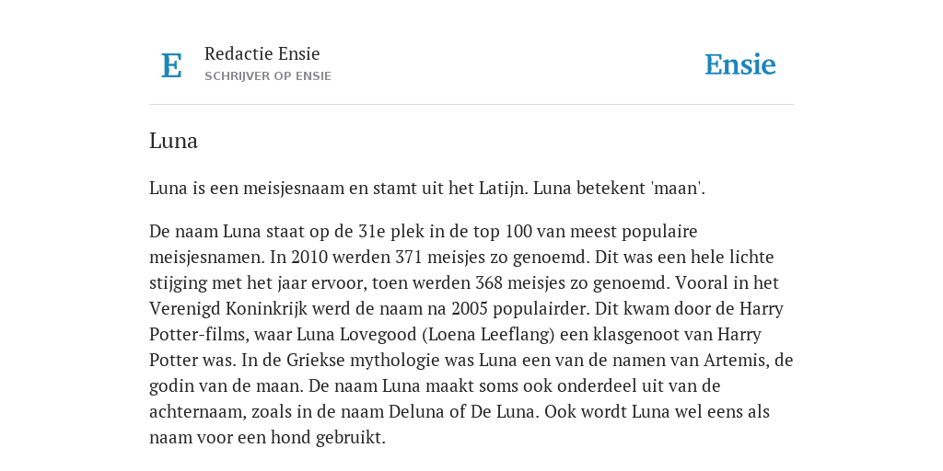Select the Luna heading
Screen dimensions: 943x471
173,141
